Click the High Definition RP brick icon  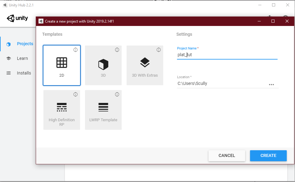(x=62, y=107)
